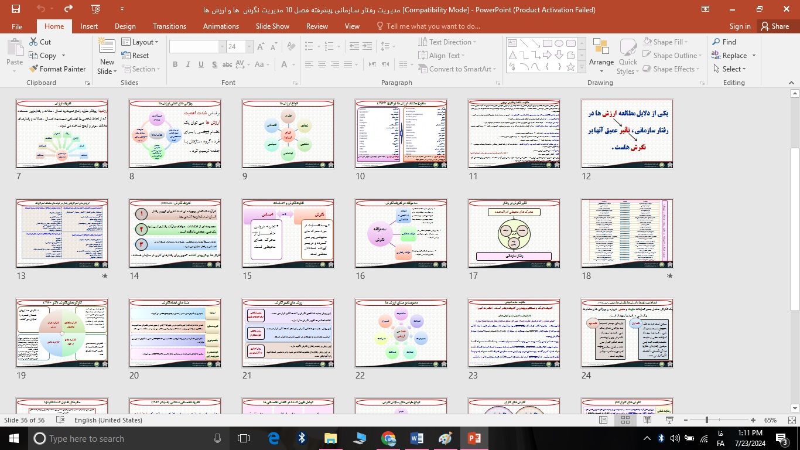Click the zoom in plus button
The width and height of the screenshot is (800, 450).
coord(754,420)
